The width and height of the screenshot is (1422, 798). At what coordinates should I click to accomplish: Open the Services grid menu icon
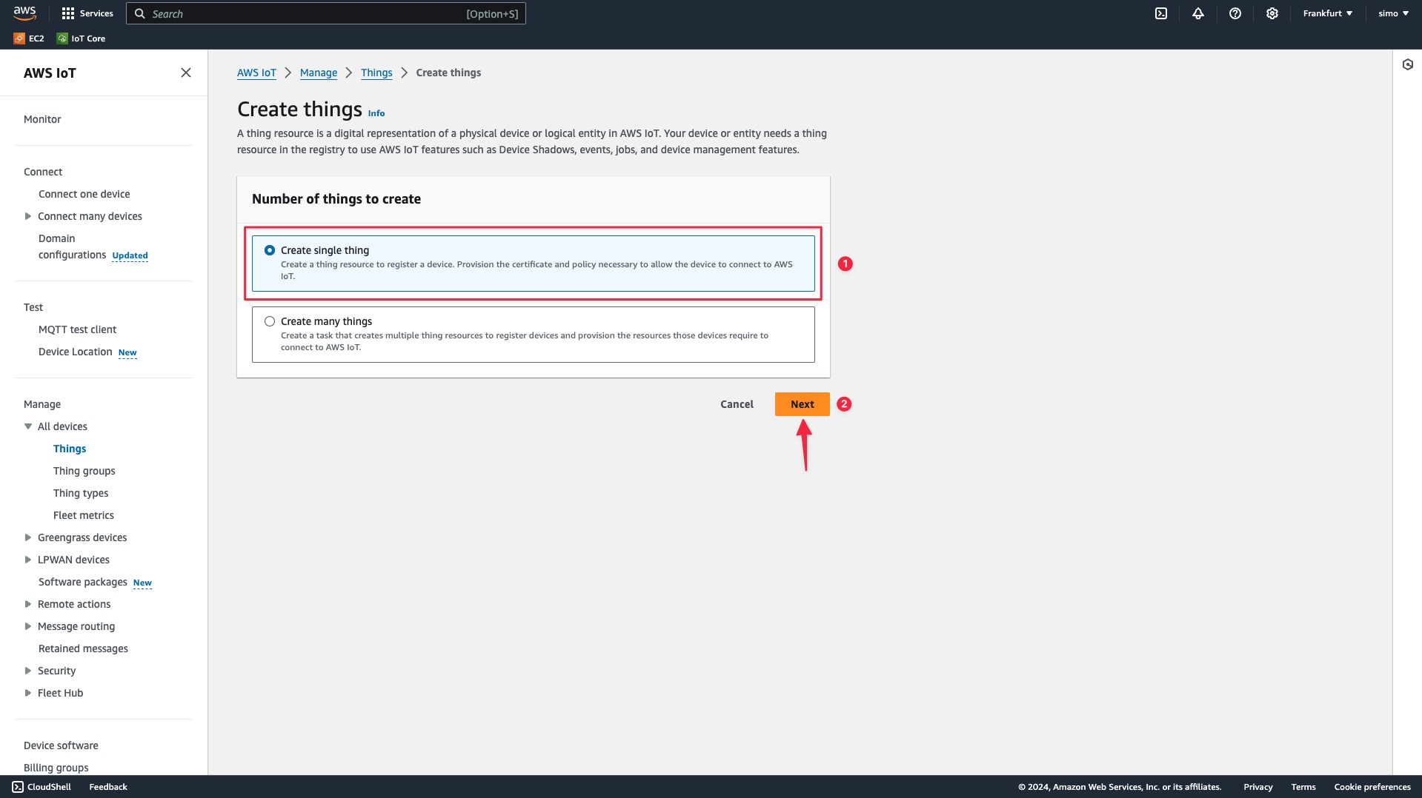coord(68,13)
